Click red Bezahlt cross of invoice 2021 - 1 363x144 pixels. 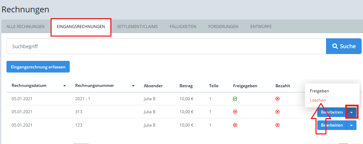[x=277, y=99]
